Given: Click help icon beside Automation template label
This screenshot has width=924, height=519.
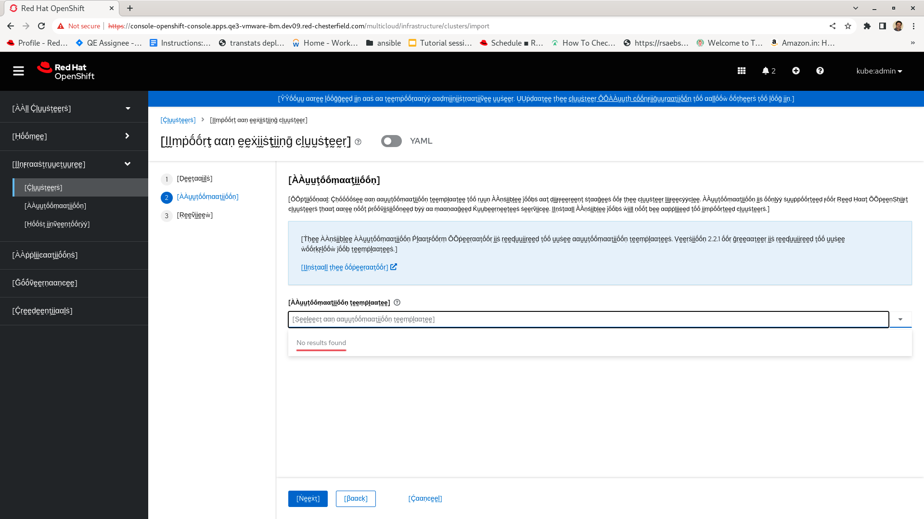Looking at the screenshot, I should (x=397, y=303).
